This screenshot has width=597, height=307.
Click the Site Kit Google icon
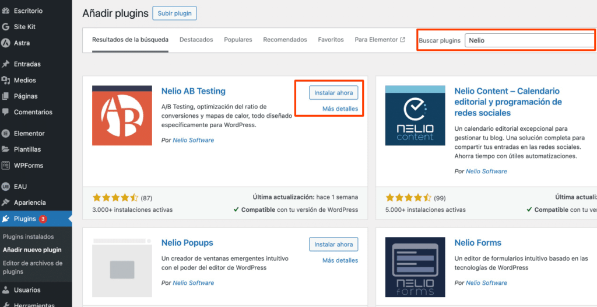point(5,27)
